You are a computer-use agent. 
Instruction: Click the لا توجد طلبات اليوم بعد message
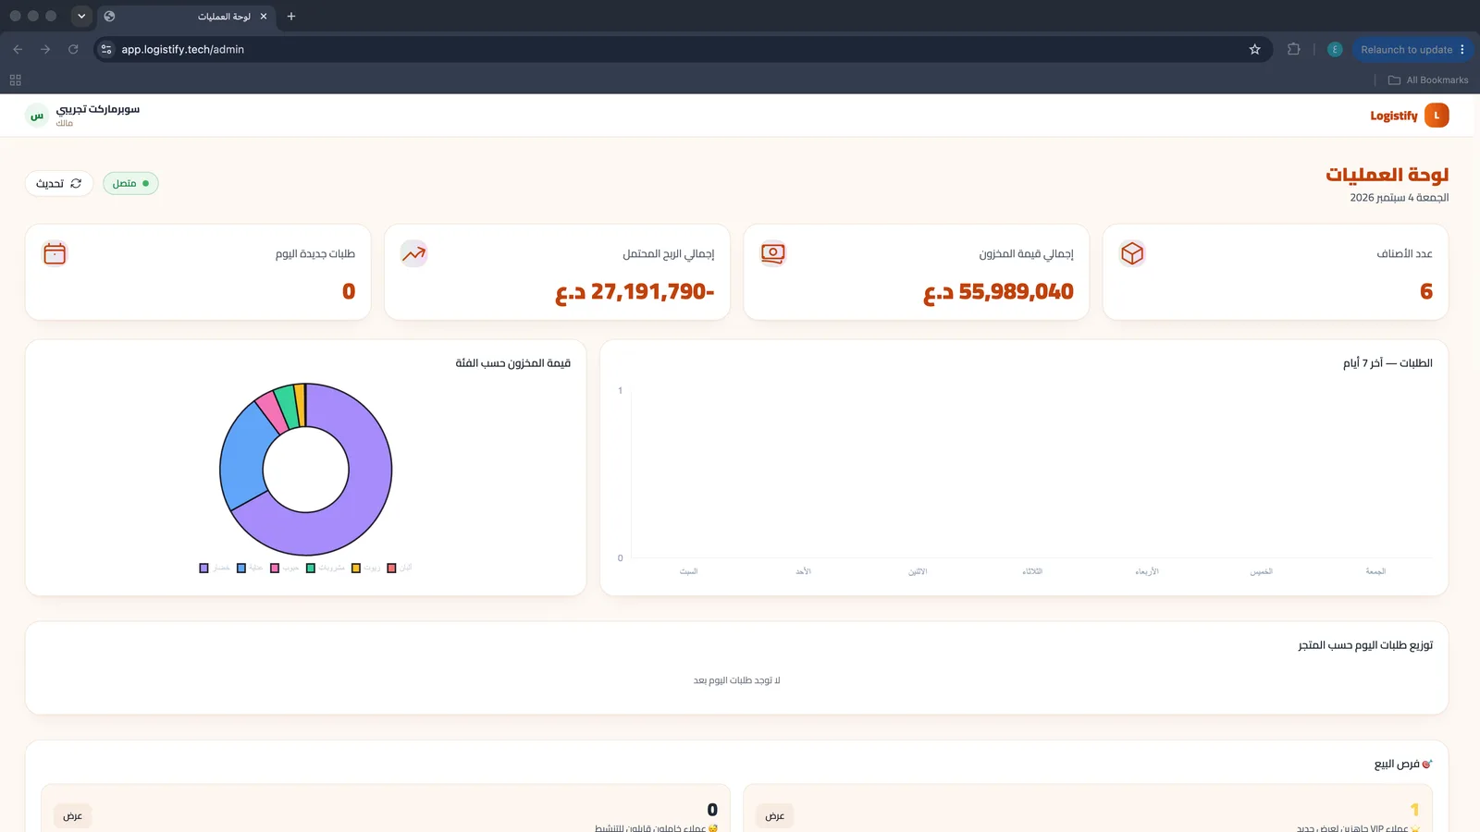point(737,680)
